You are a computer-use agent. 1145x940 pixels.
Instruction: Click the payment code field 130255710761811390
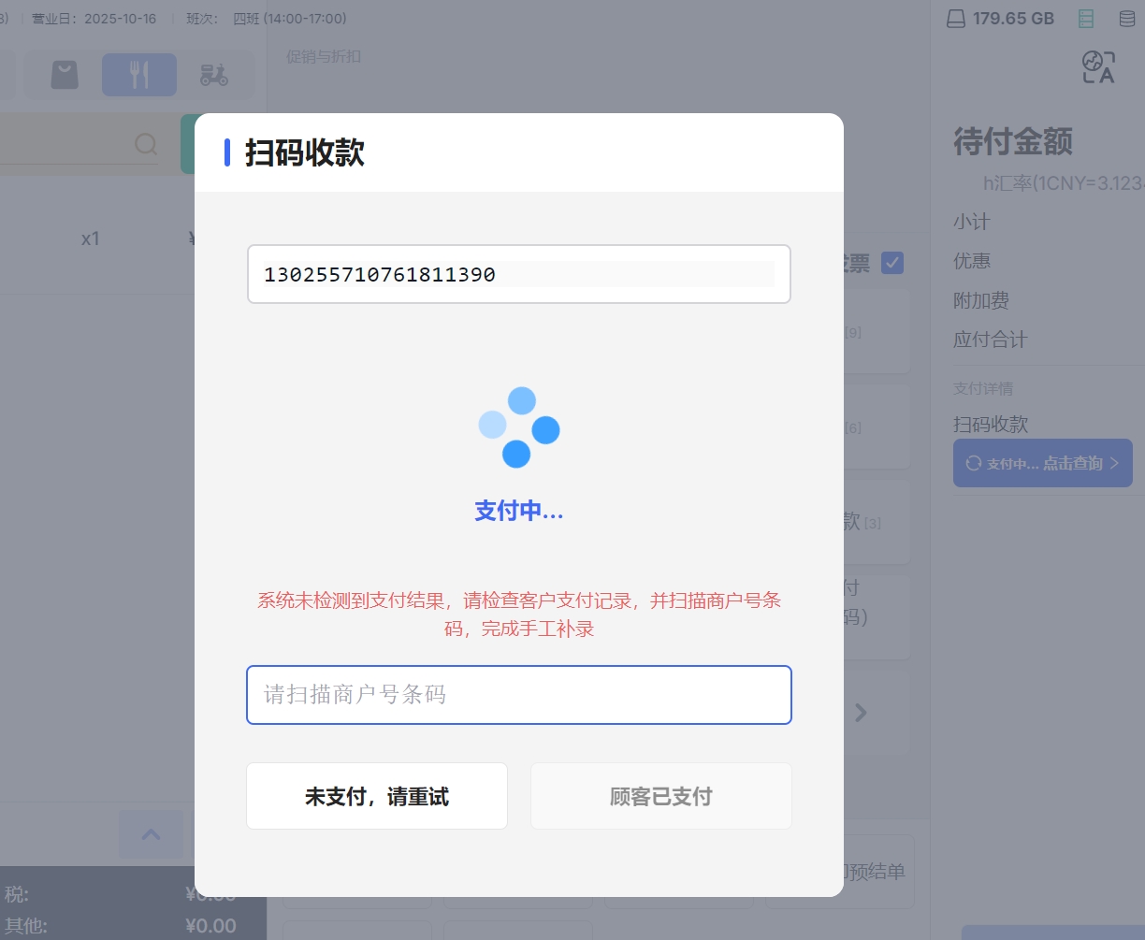[x=518, y=274]
